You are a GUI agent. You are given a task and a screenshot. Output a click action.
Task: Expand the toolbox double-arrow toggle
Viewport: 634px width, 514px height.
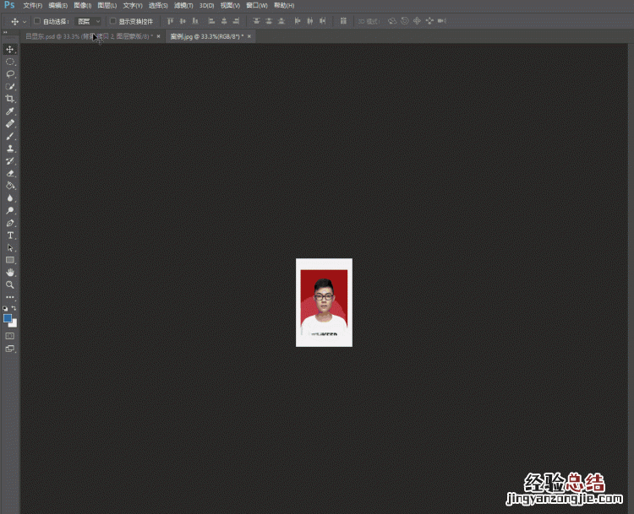click(5, 32)
